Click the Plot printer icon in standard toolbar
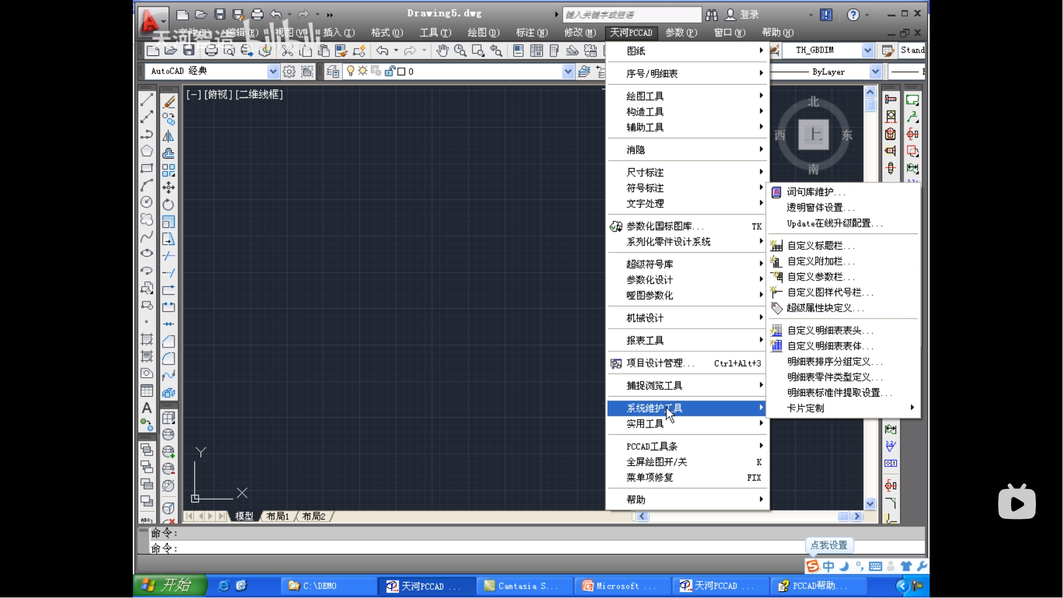The height and width of the screenshot is (598, 1063). (x=211, y=51)
